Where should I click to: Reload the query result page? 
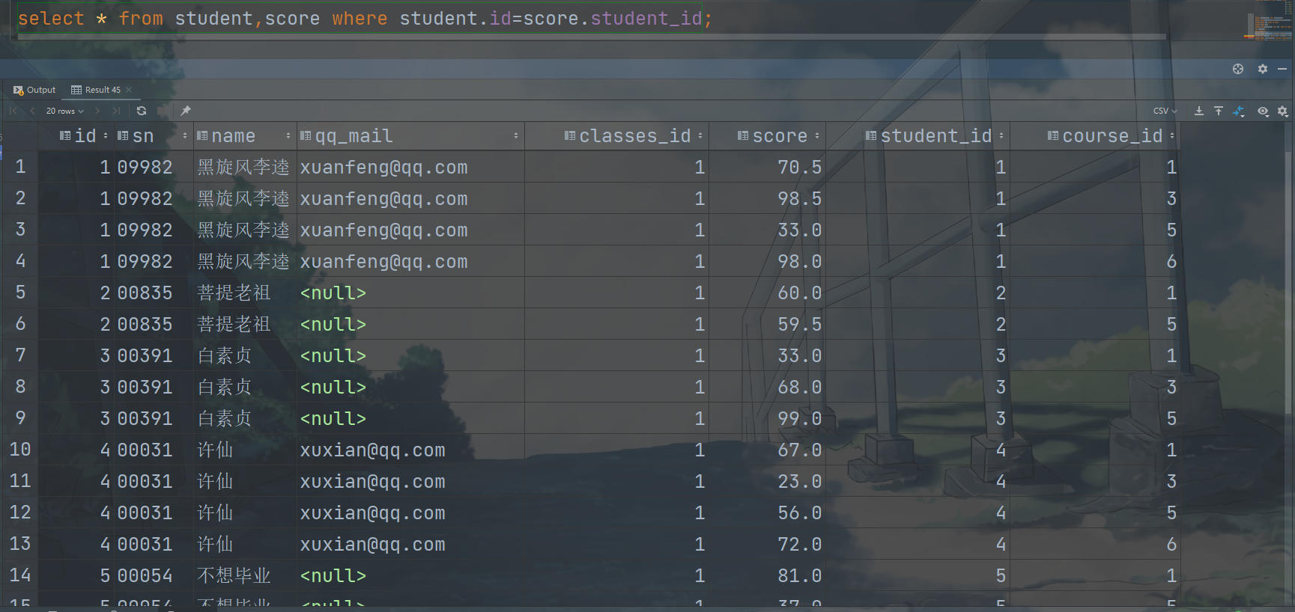[x=142, y=111]
